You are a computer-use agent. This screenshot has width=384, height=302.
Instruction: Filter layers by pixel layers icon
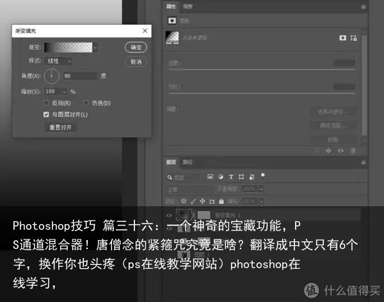(210, 177)
